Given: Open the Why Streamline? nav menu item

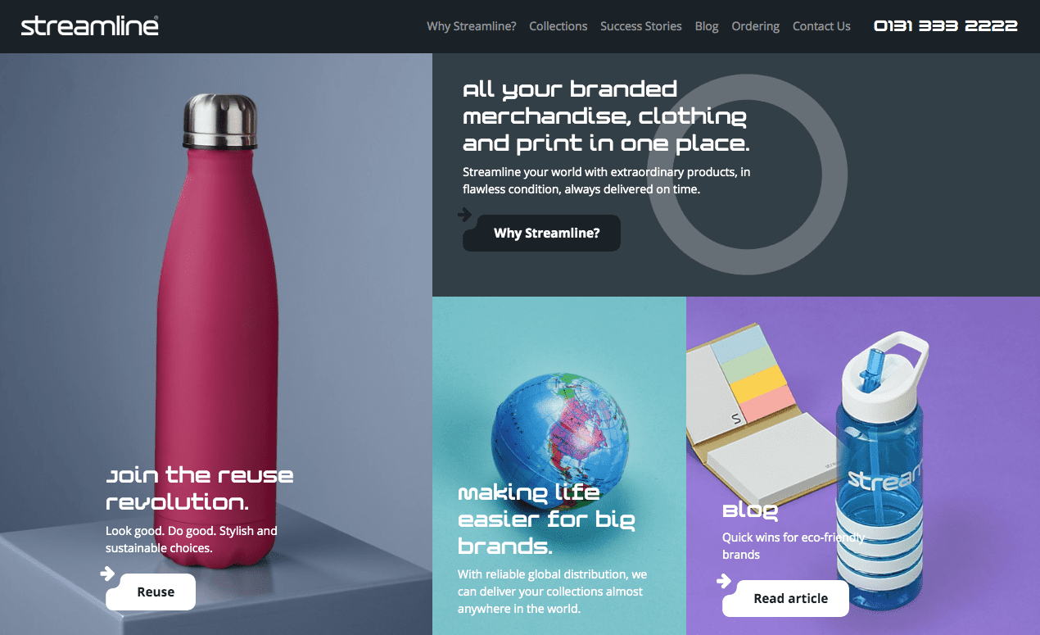Looking at the screenshot, I should point(472,26).
